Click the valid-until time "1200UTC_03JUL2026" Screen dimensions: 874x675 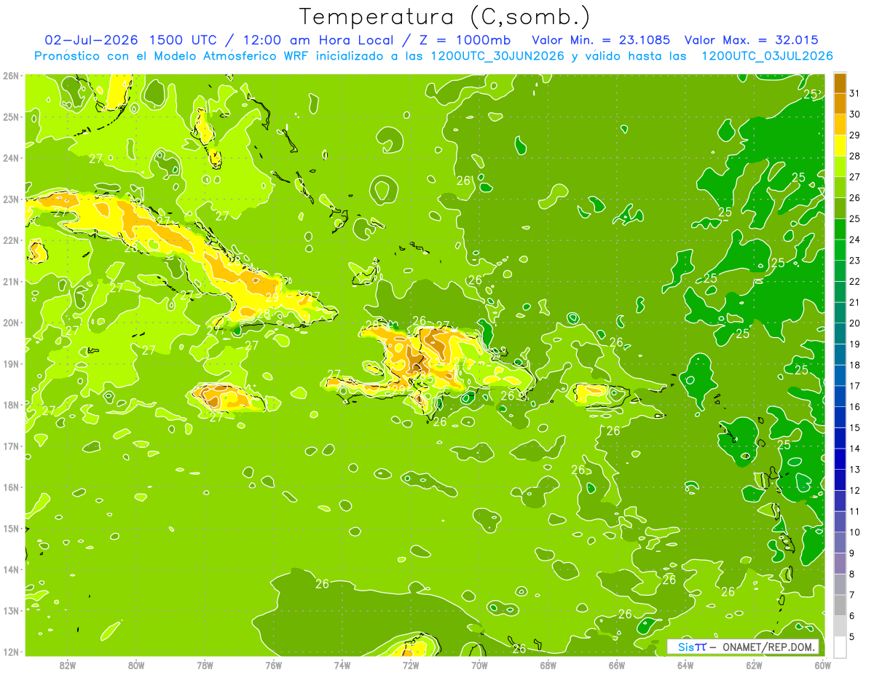point(767,56)
